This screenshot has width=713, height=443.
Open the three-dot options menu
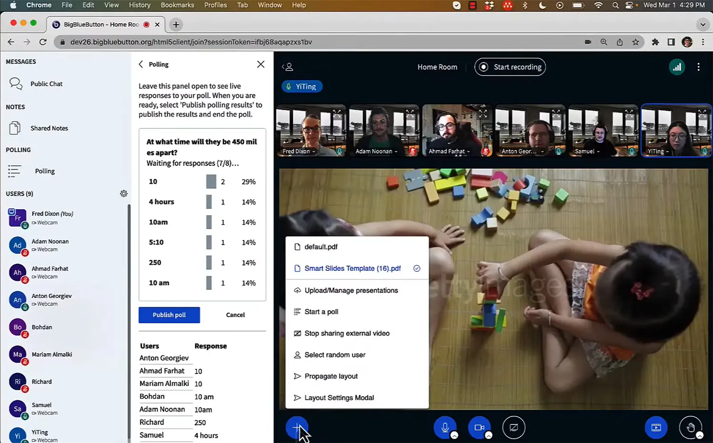point(698,67)
